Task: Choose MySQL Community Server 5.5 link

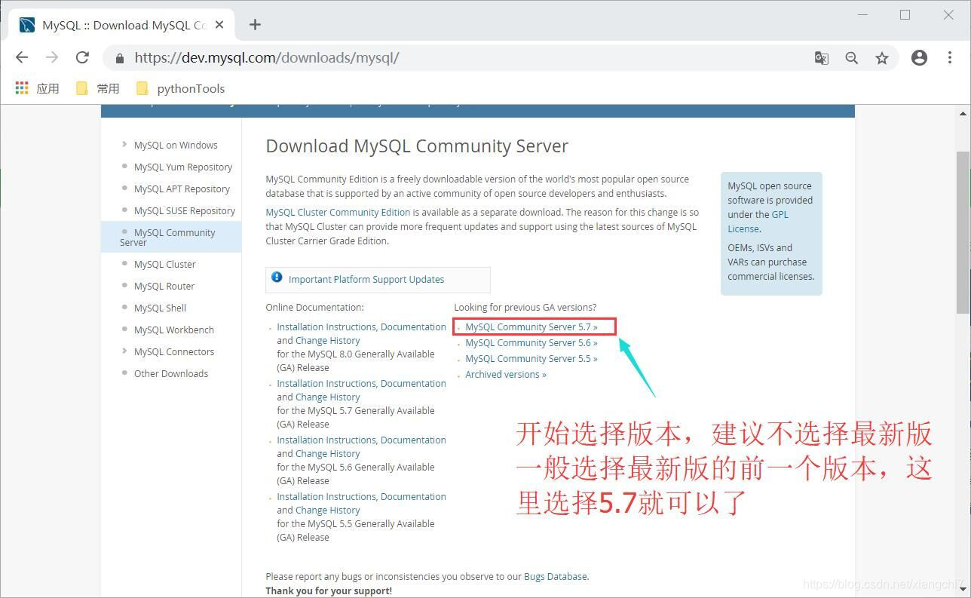Action: (531, 358)
